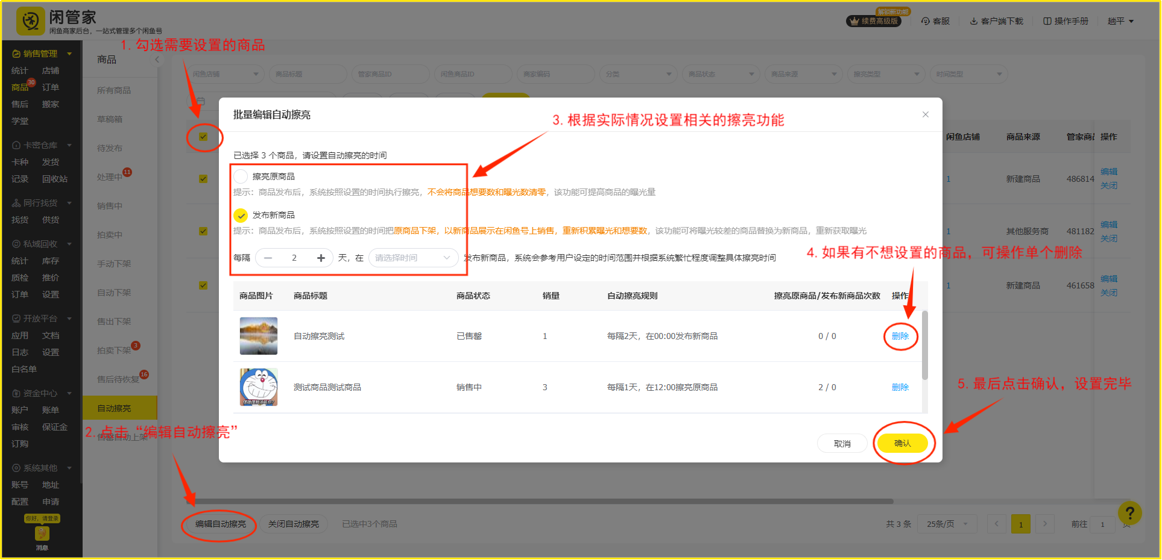Open 自动擦亮 in the side menu
Viewport: 1162px width, 560px height.
pos(114,408)
